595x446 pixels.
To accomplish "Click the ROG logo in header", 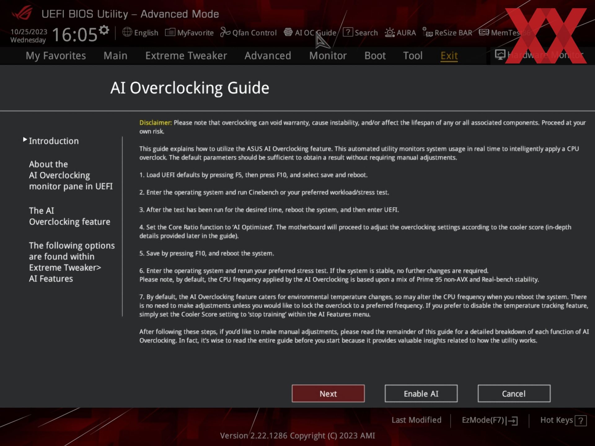I will [x=22, y=14].
